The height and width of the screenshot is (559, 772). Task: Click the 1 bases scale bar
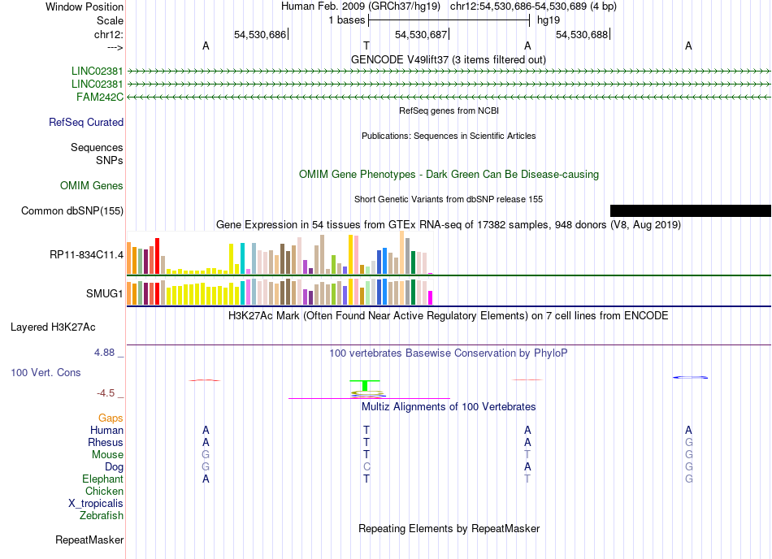tap(449, 20)
